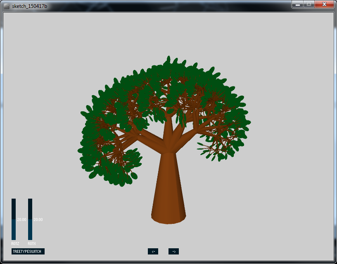Screen dimensions: 337x264
Task: Adjust the ROTX vertical slider
Action: 30,219
